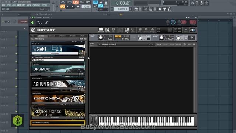
Task: Expand Kinetic Metal Instruments bar
Action: pyautogui.click(x=55, y=103)
